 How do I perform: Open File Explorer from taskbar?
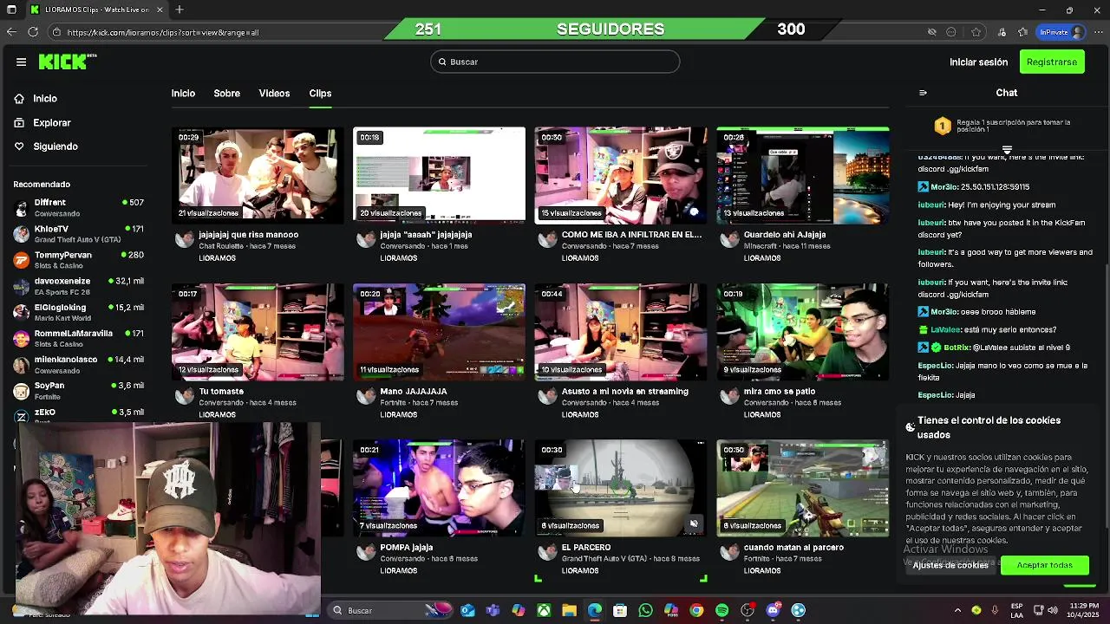[569, 610]
